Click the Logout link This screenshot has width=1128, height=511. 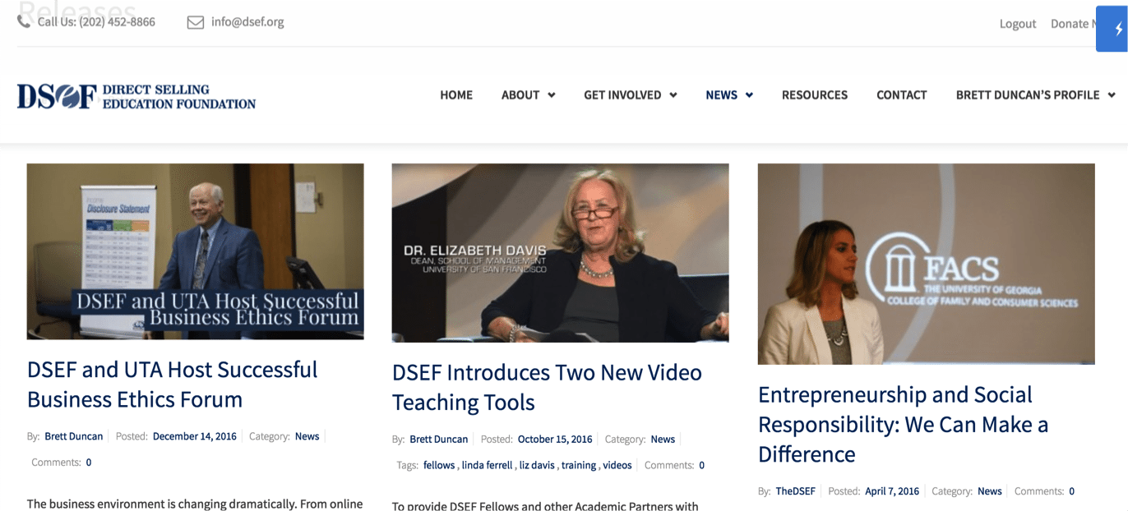pos(1018,24)
